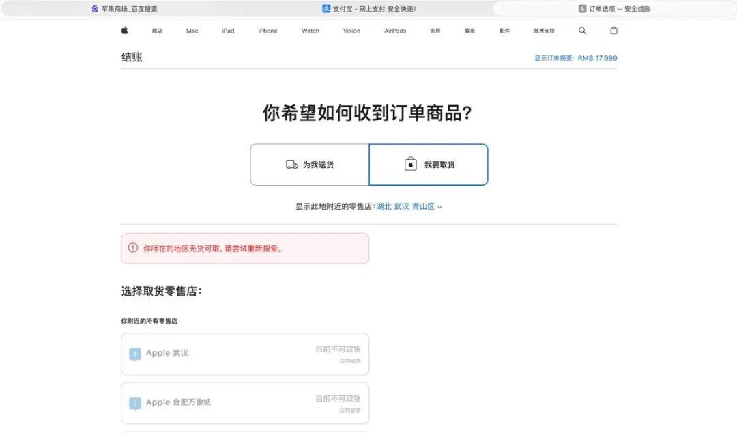Open the shopping bag icon
737x433 pixels.
point(614,31)
